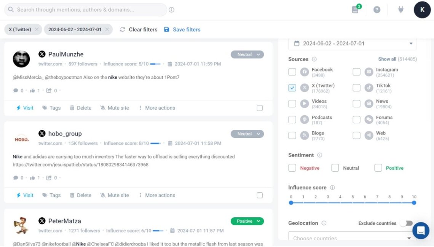Click the influence score minimum slider handle
The width and height of the screenshot is (434, 247).
click(291, 203)
